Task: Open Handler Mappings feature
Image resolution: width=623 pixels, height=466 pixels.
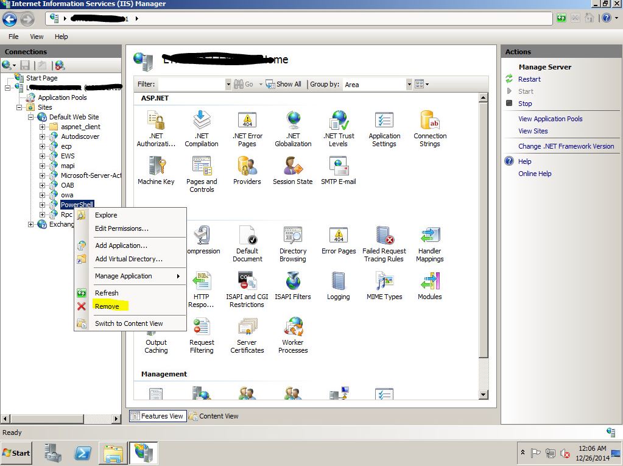Action: (430, 244)
